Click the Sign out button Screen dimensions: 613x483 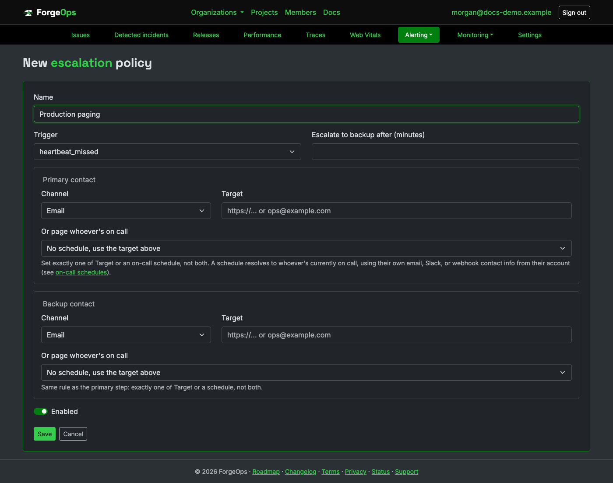click(x=574, y=13)
